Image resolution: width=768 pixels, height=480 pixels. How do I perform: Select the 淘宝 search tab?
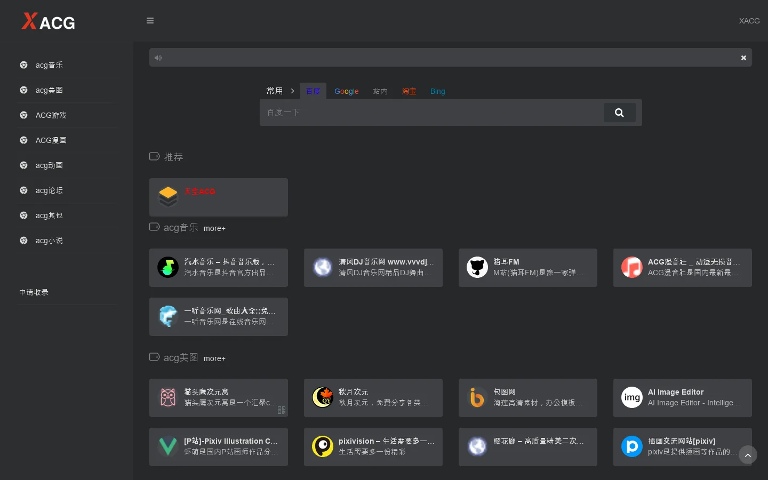click(409, 91)
